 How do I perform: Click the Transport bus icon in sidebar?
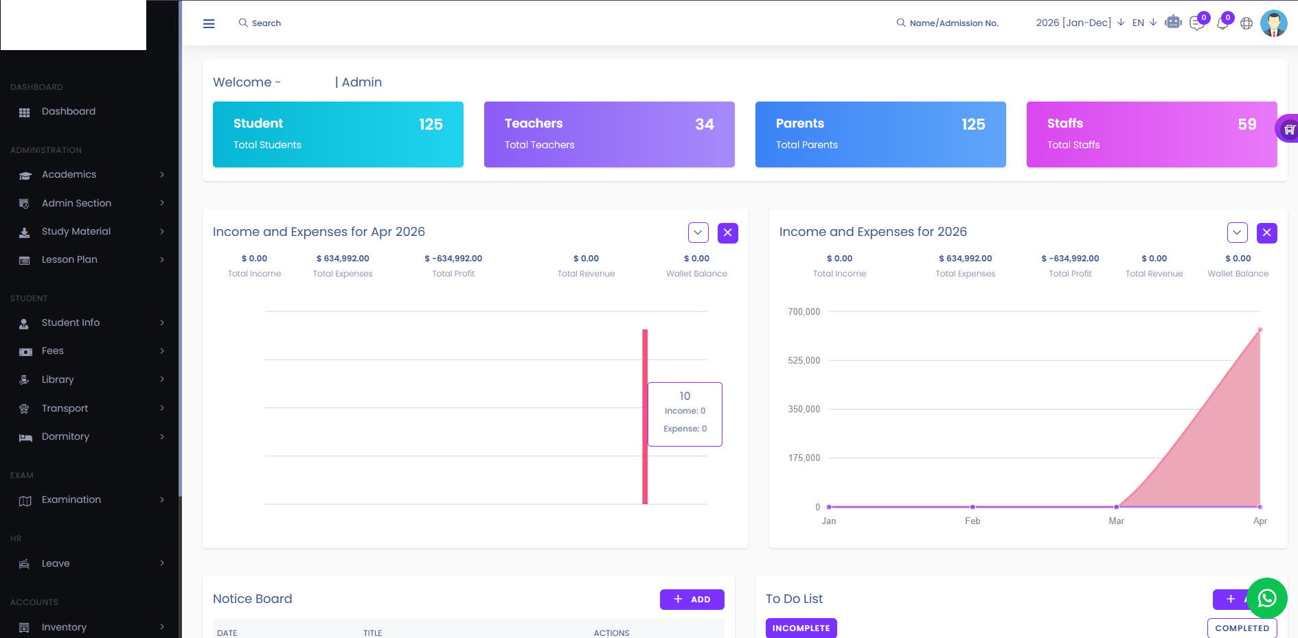(x=25, y=407)
